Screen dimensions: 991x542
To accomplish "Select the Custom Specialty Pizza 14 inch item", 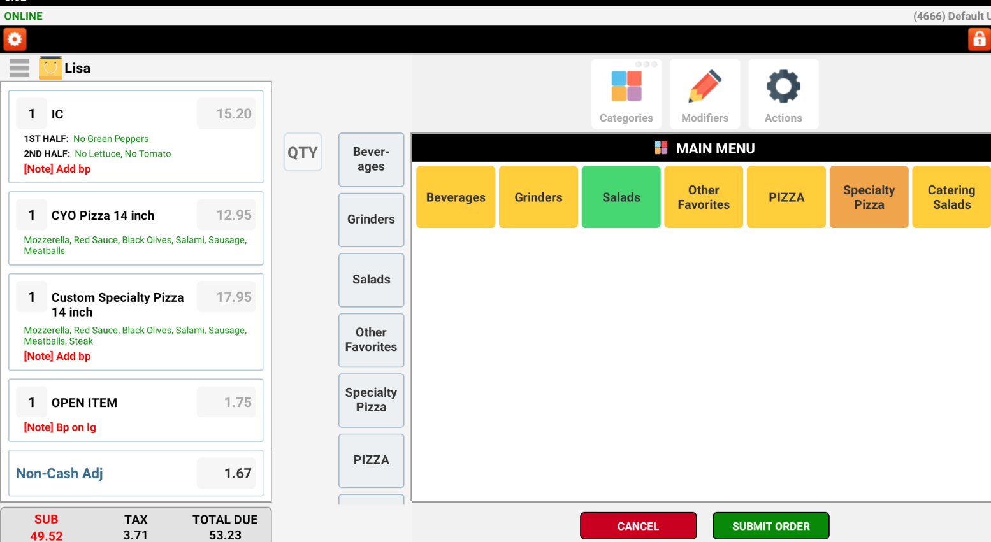I will (x=136, y=322).
